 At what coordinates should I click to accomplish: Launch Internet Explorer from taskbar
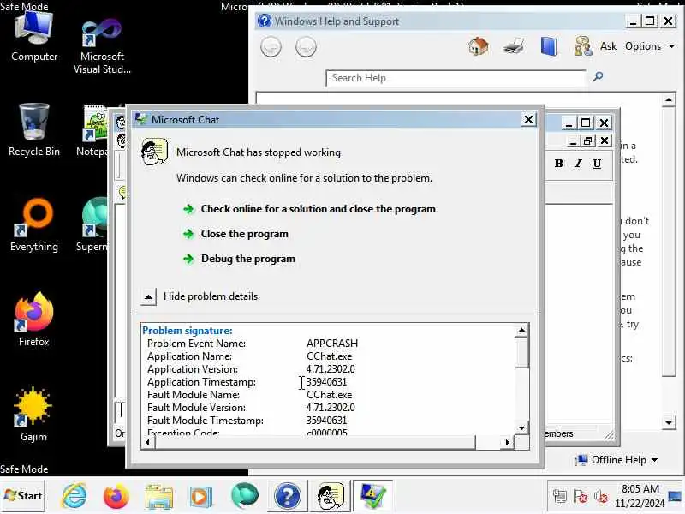(x=74, y=497)
